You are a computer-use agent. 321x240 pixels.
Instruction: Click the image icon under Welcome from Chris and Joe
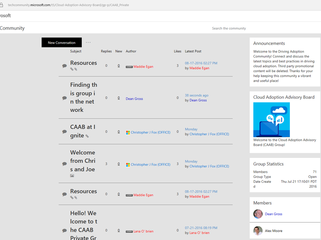[72, 176]
